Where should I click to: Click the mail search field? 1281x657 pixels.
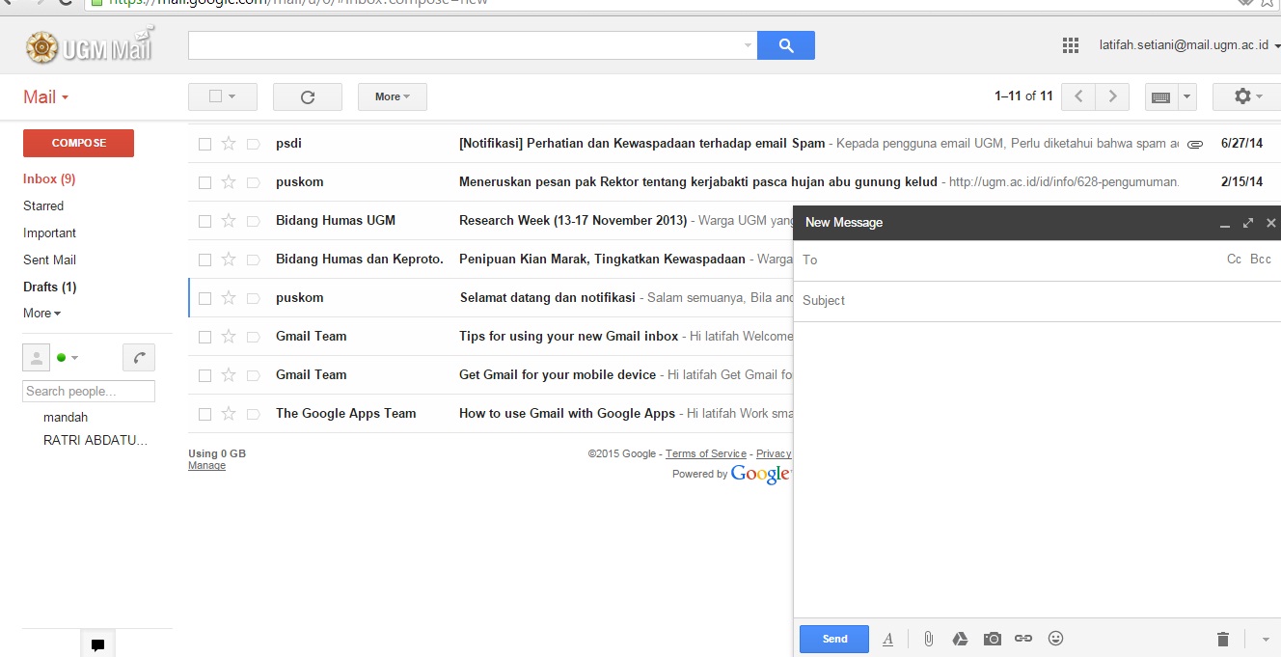(x=466, y=45)
